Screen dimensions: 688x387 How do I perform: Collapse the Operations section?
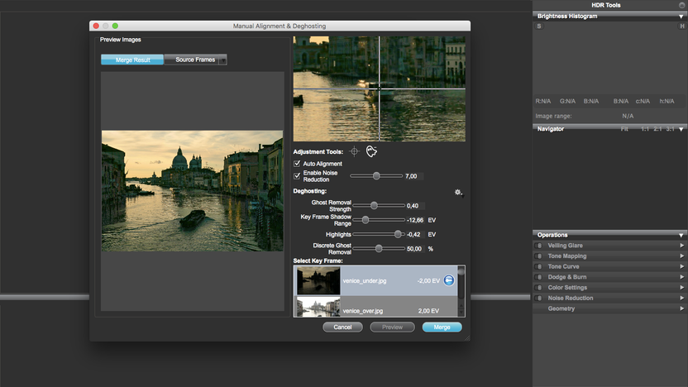tap(681, 236)
